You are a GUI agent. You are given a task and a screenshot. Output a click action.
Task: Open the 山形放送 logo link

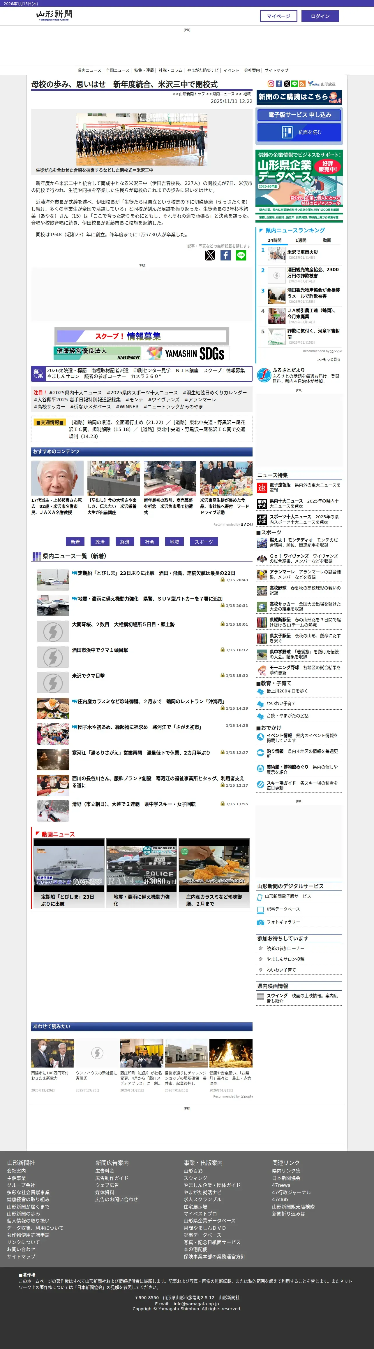click(x=322, y=84)
